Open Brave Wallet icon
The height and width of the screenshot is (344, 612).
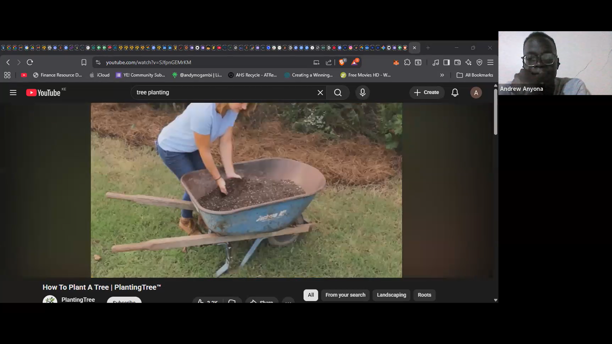click(x=457, y=62)
